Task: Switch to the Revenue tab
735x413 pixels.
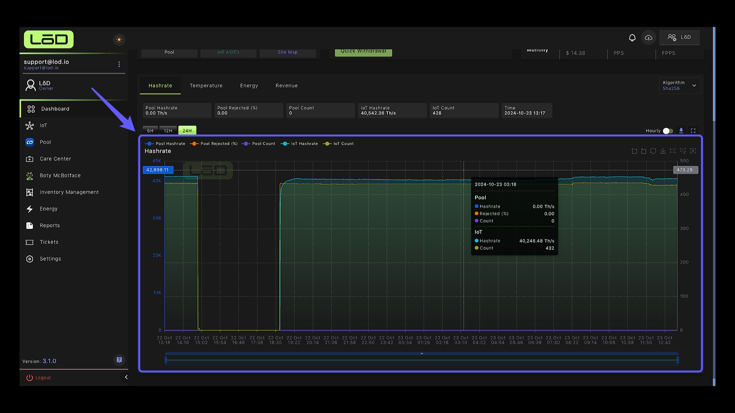Action: pos(286,86)
